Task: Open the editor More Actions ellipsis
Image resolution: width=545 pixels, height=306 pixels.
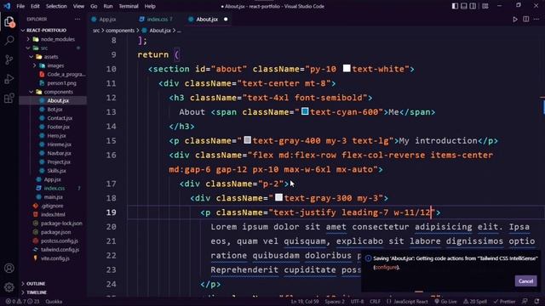Action: [x=536, y=19]
